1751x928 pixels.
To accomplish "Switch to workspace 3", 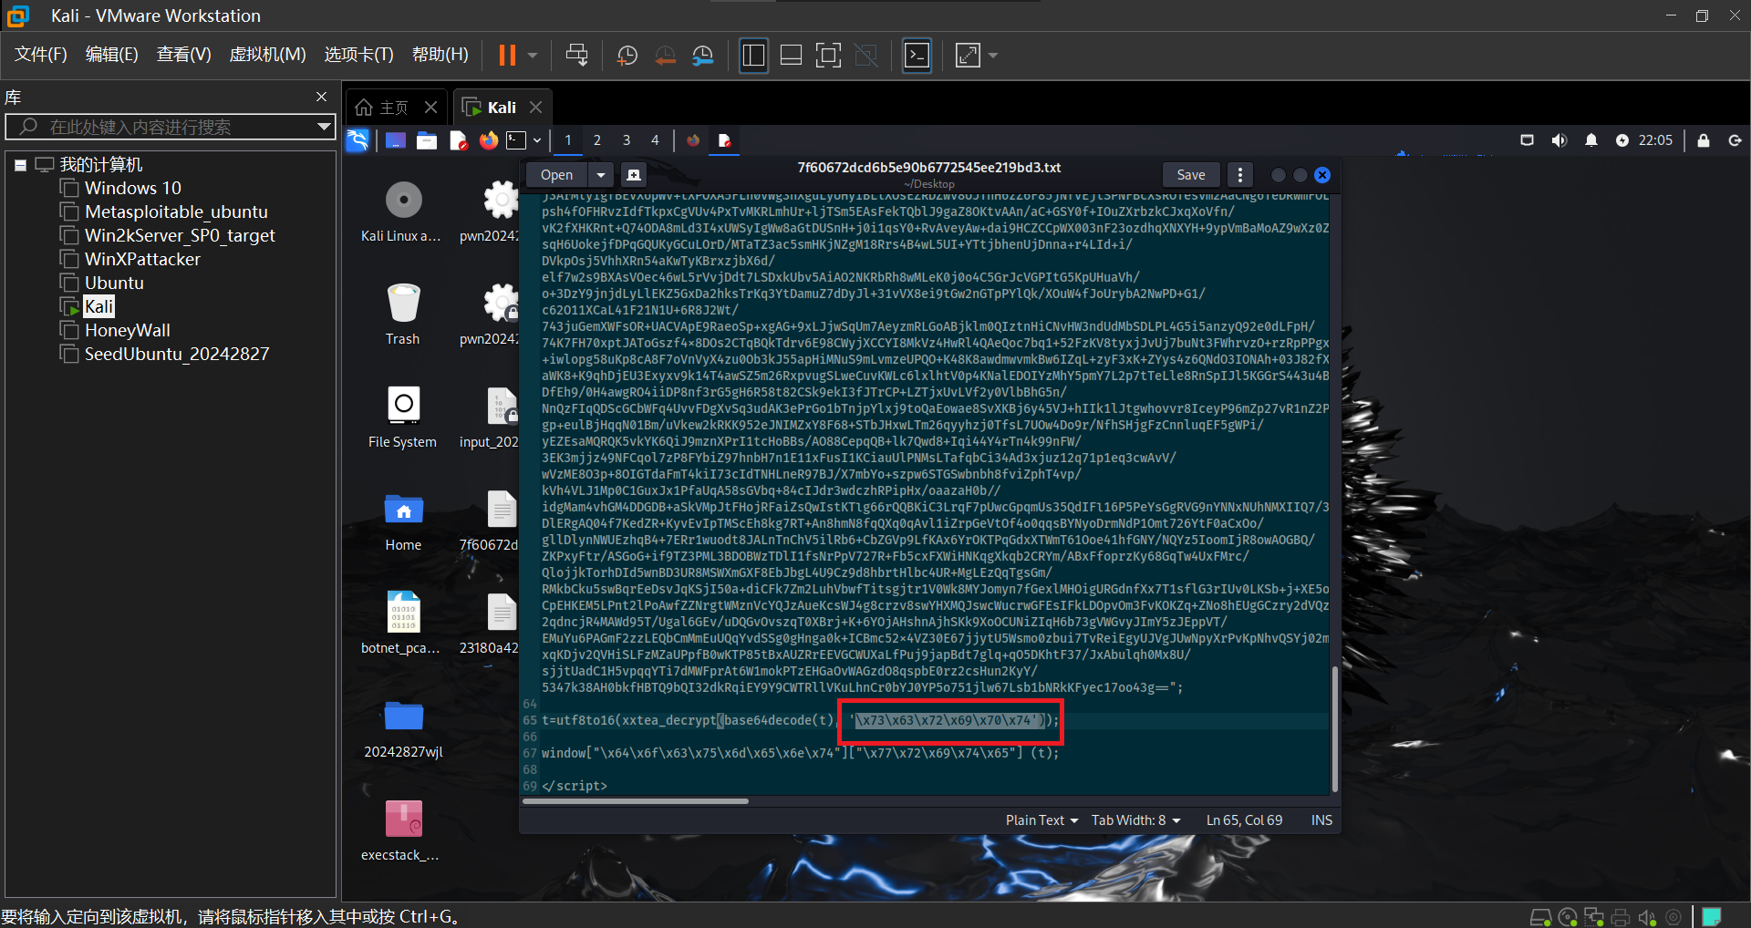I will pos(627,140).
